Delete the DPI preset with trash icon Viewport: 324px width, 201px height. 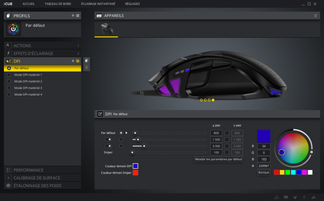click(87, 67)
